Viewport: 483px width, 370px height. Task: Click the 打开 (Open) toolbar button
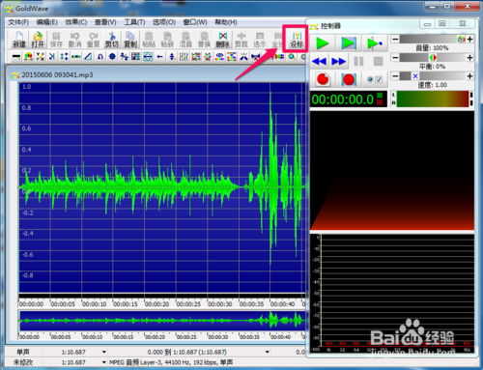pyautogui.click(x=38, y=40)
